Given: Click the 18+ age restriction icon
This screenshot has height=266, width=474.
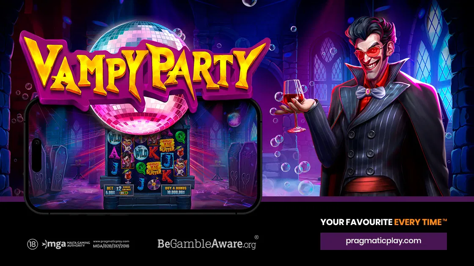Looking at the screenshot, I should (32, 244).
